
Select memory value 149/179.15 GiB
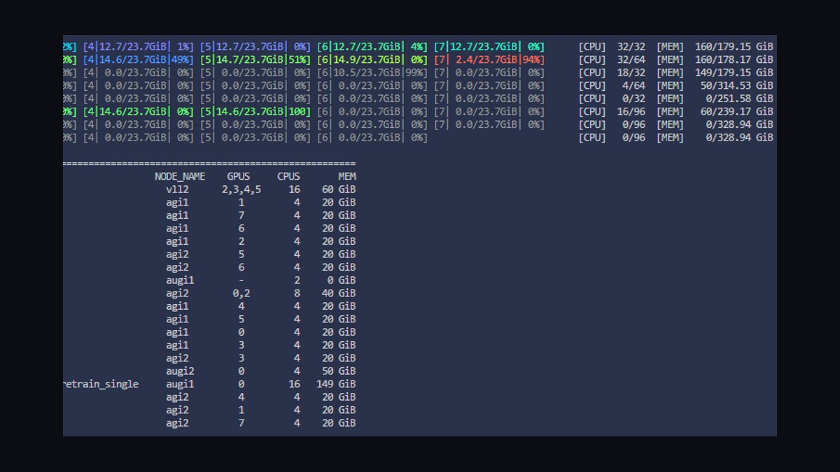pyautogui.click(x=734, y=72)
